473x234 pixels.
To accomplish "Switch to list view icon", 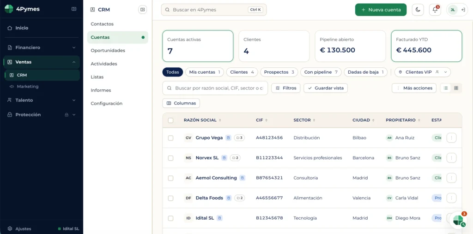I will [x=446, y=88].
